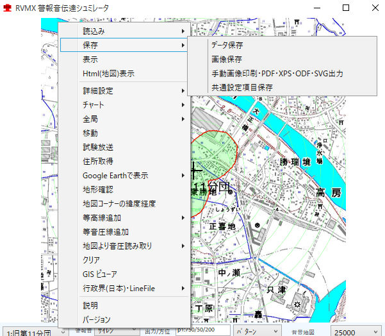Open the GIS ビューア
The image size is (385, 336).
click(x=100, y=274)
